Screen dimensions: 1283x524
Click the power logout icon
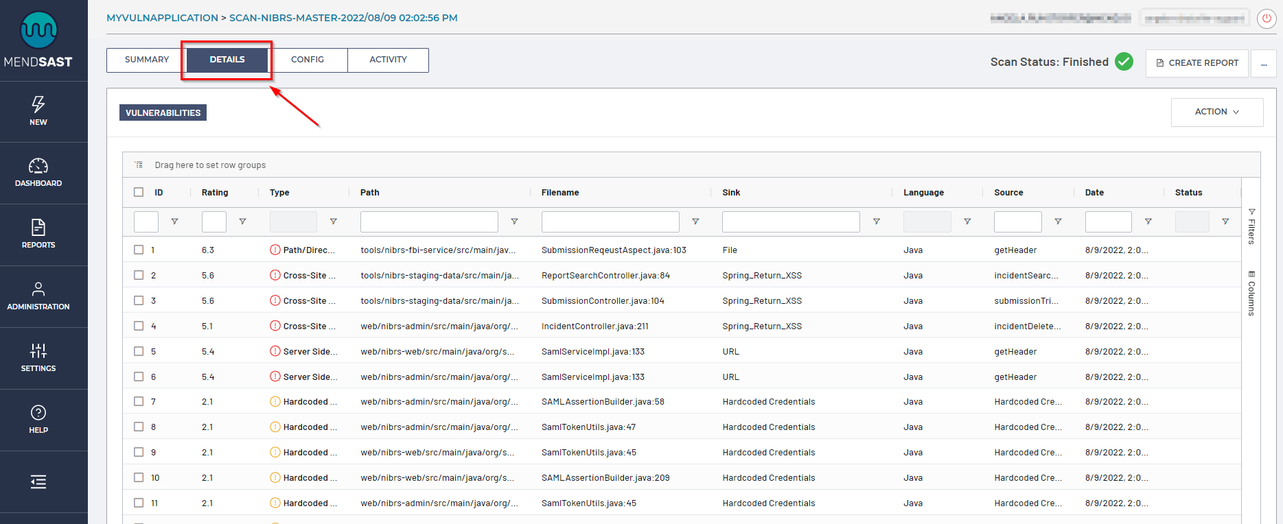click(x=1267, y=19)
